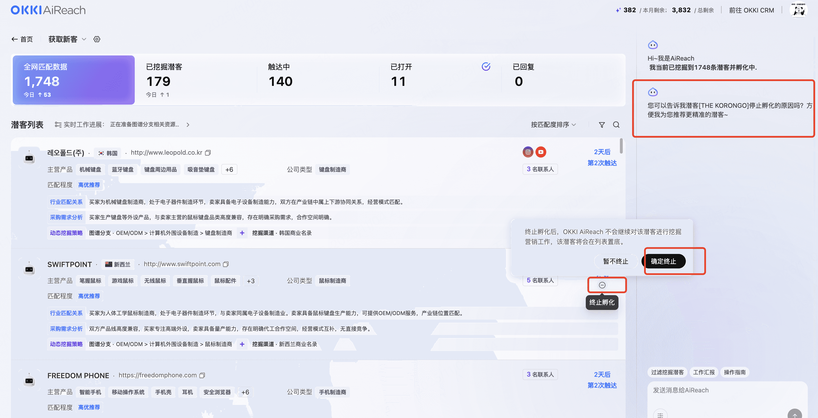Viewport: 818px width, 418px height.
Task: Click the settings gear next to 获取新客
Action: tap(97, 39)
